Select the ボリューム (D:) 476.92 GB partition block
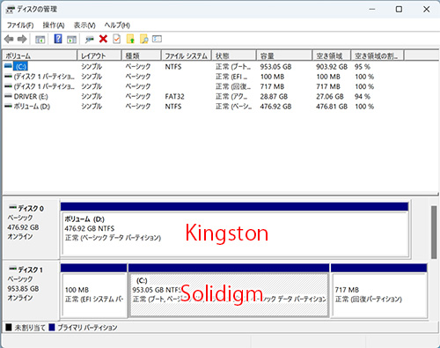440x348 pixels. [234, 230]
